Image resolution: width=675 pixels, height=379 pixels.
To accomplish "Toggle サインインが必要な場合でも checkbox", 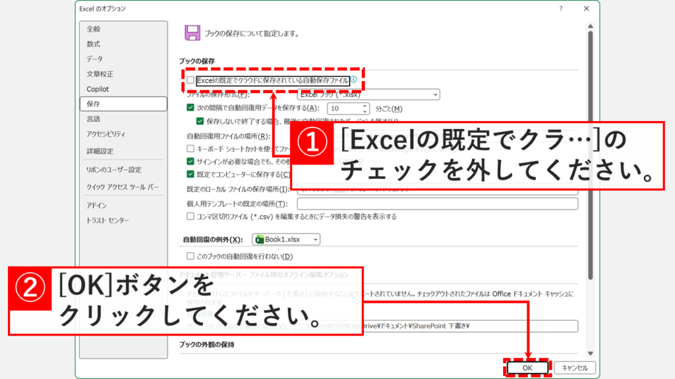I will tap(191, 162).
